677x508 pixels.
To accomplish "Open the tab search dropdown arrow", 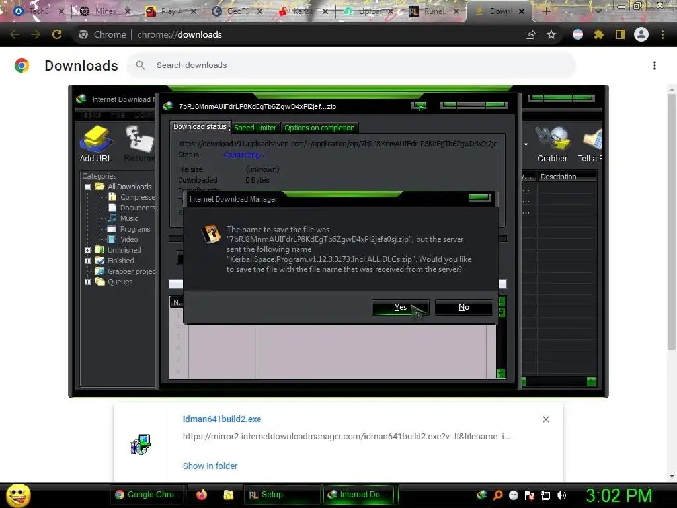I will [x=598, y=11].
